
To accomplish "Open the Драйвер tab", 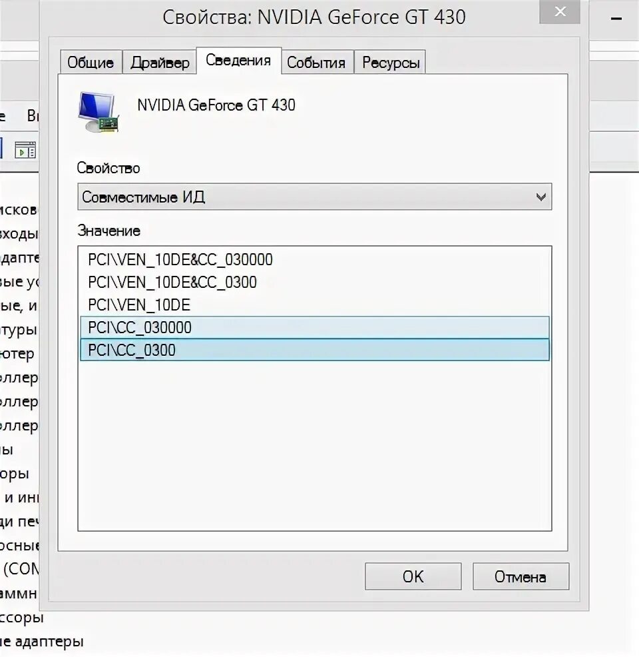I will [160, 63].
